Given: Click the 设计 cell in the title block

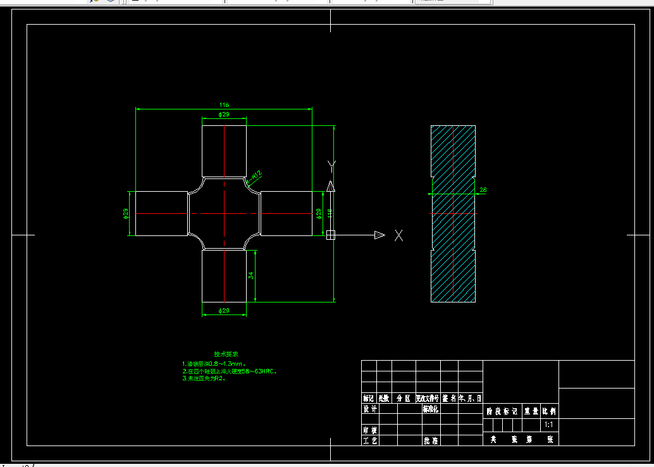Looking at the screenshot, I should pyautogui.click(x=371, y=409).
